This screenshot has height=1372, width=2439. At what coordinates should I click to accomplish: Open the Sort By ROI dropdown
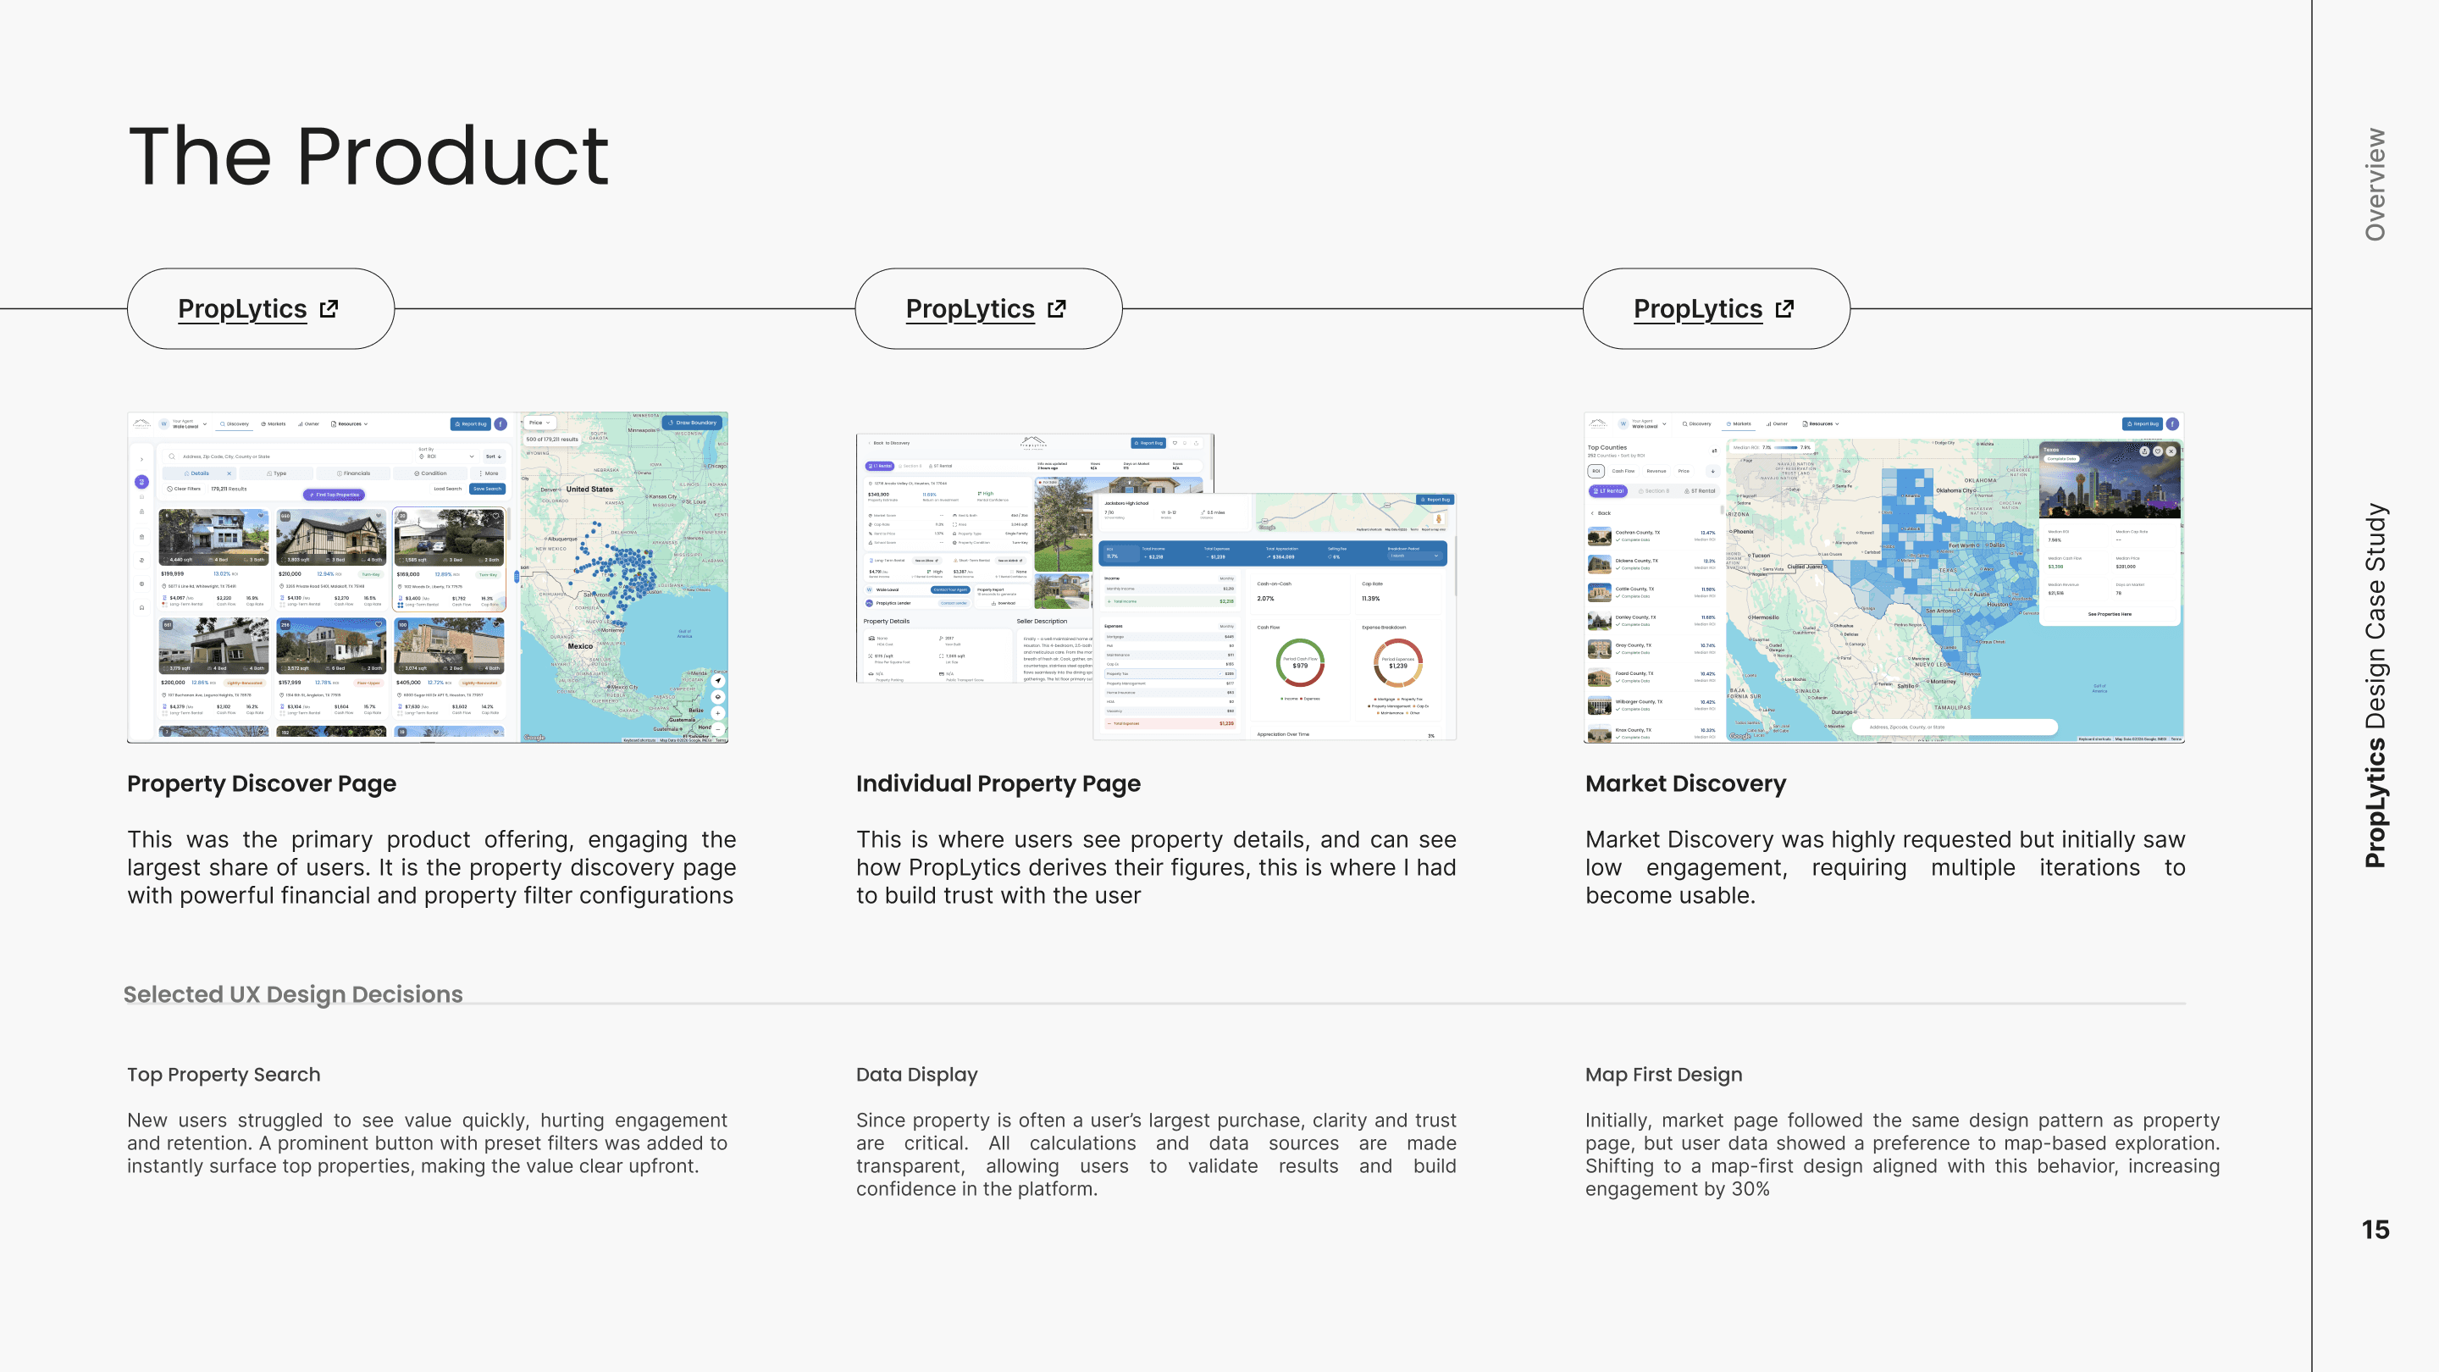448,456
